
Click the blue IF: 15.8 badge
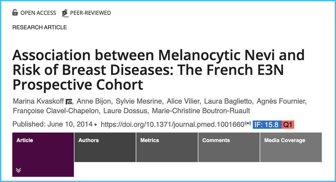267,125
